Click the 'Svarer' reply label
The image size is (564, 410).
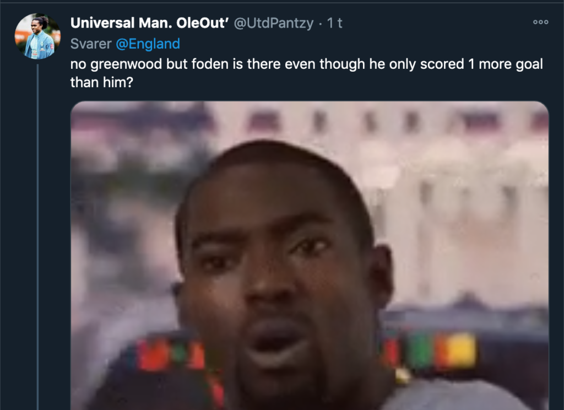(91, 44)
